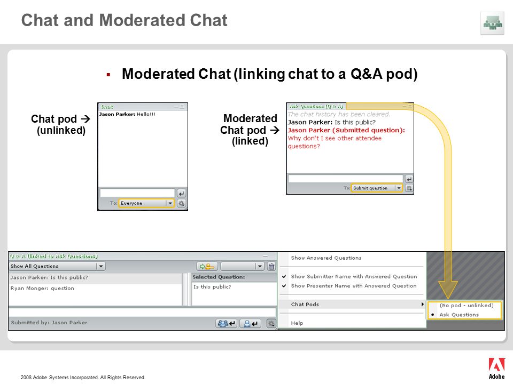
Task: Open the Everyone recipient dropdown in Chat pod
Action: 146,203
